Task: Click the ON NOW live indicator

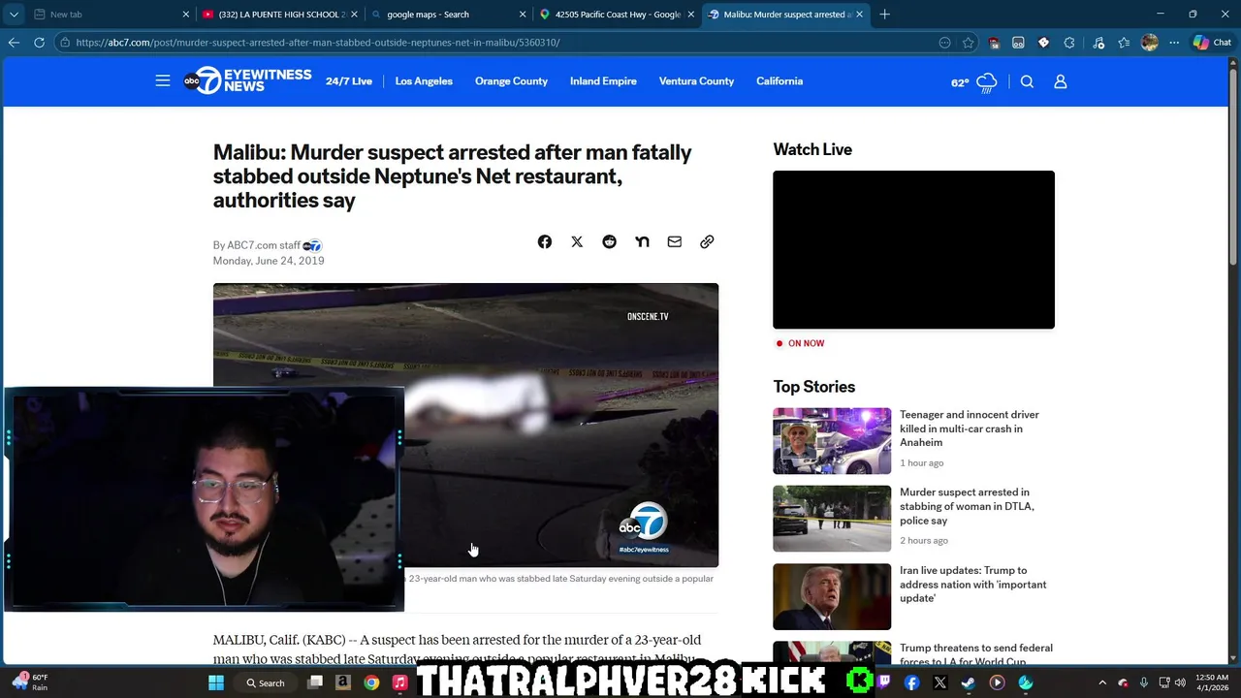Action: tap(800, 343)
